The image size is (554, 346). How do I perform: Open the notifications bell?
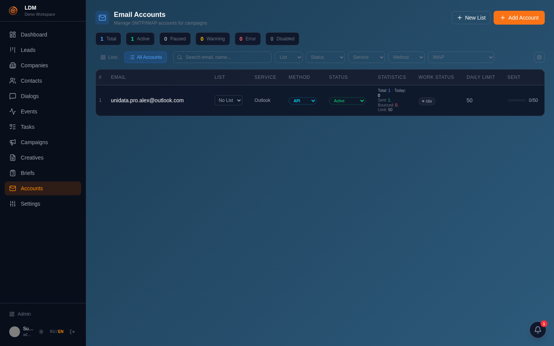[x=538, y=330]
